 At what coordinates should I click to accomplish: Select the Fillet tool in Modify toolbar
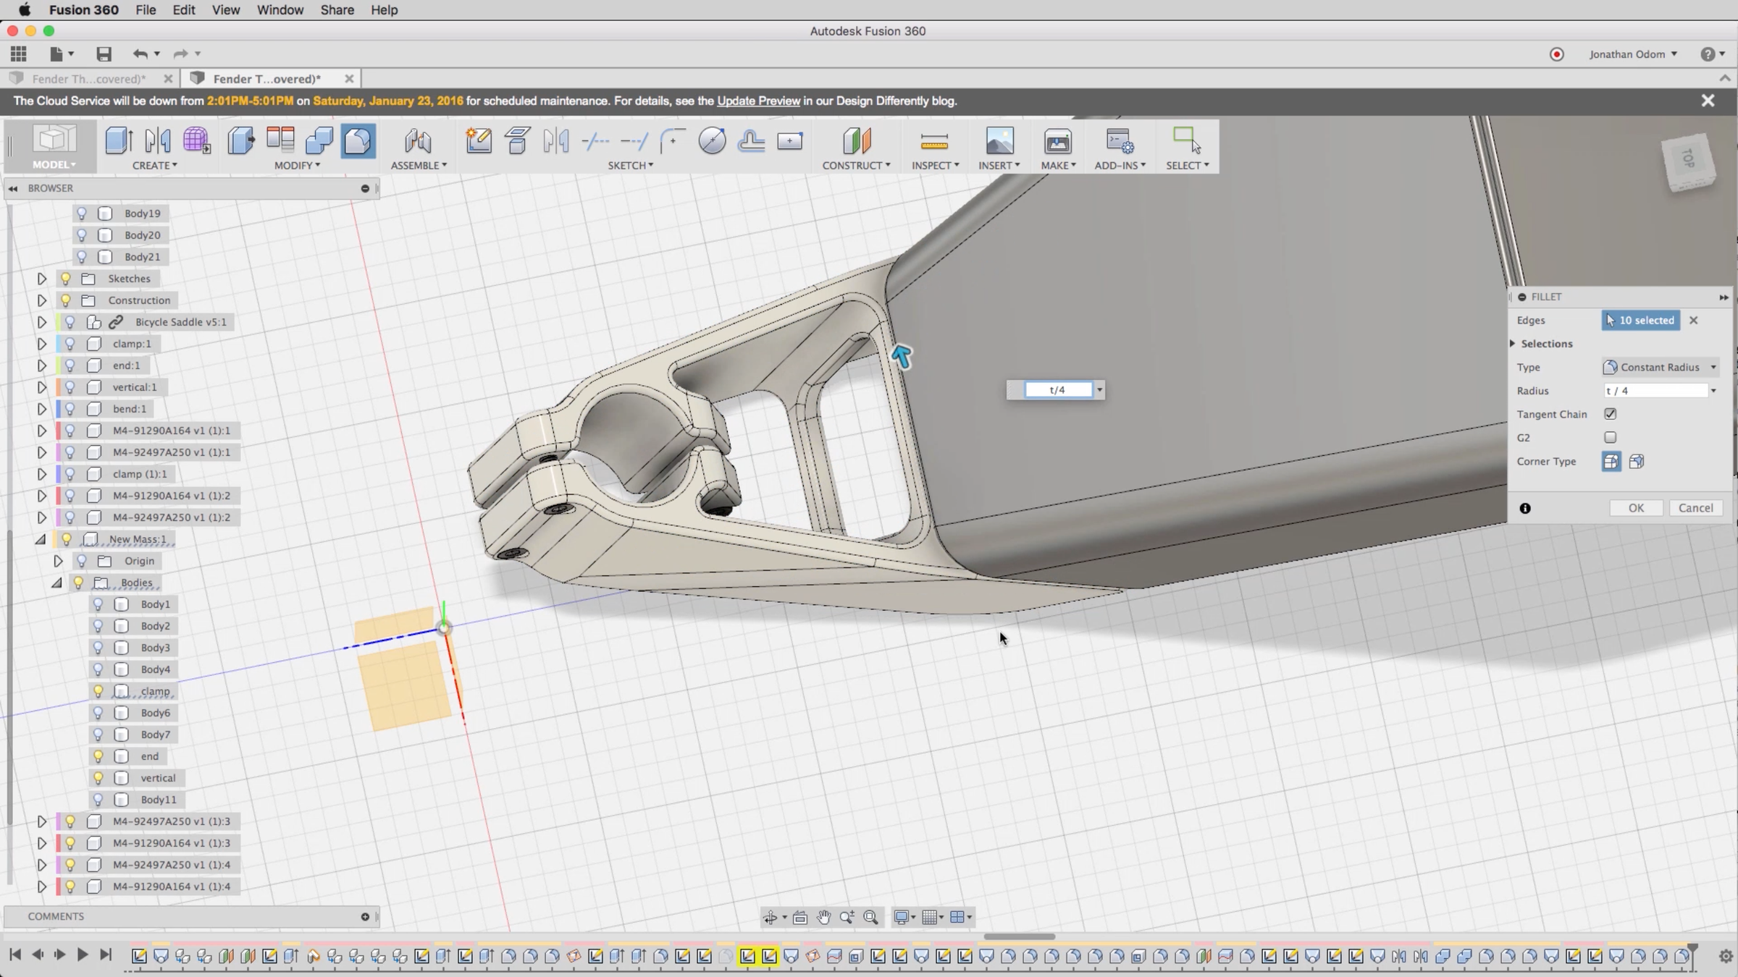pos(358,140)
